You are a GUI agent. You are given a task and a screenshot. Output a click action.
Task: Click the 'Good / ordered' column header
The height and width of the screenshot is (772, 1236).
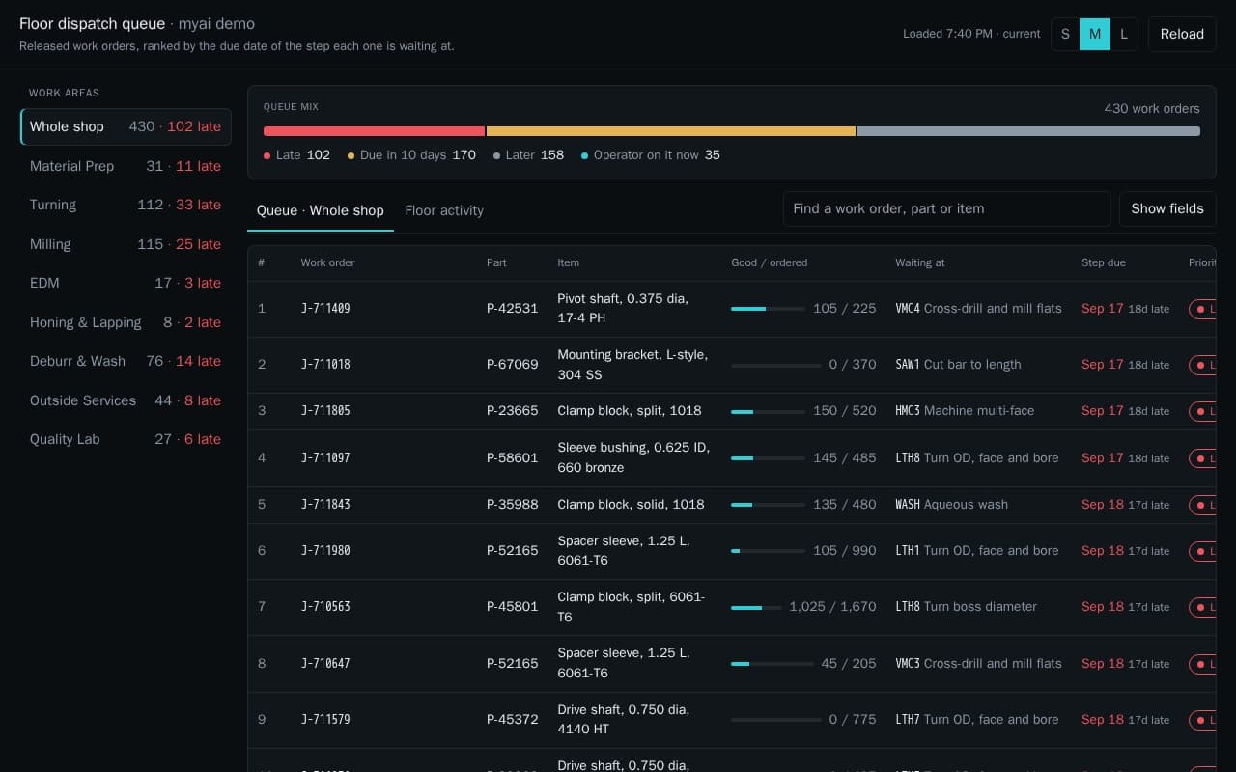pos(770,262)
